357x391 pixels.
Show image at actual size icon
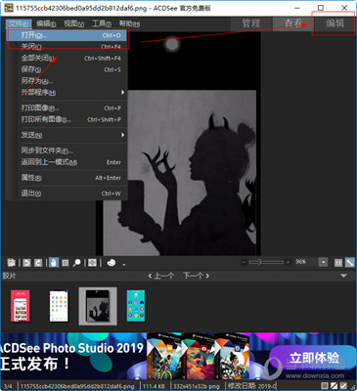tap(338, 263)
